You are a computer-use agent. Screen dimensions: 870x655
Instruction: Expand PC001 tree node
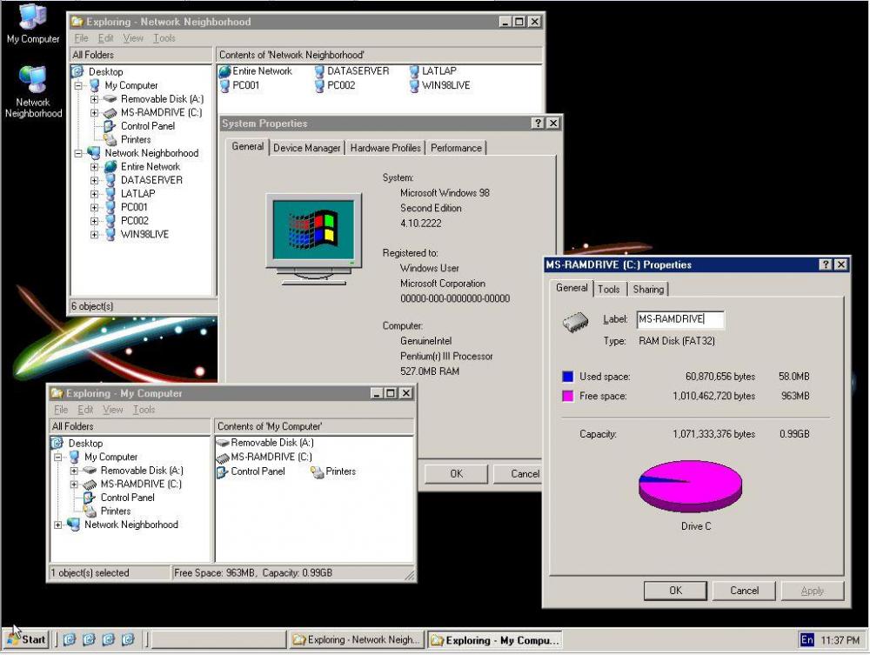(x=94, y=207)
